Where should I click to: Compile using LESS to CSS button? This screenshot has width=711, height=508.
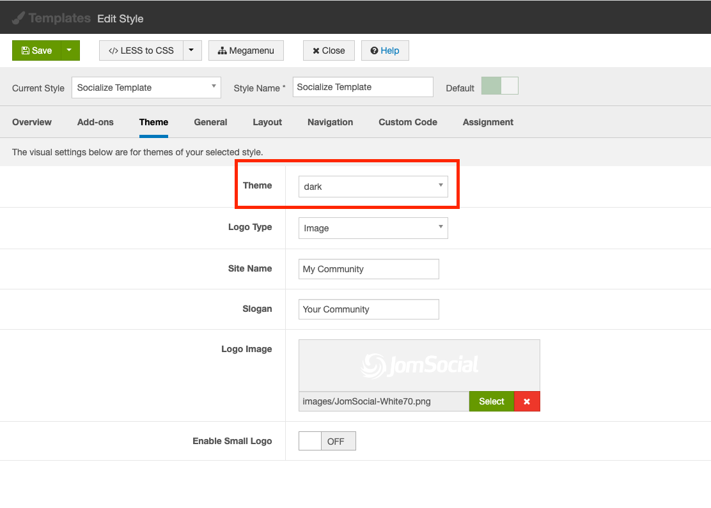coord(141,50)
